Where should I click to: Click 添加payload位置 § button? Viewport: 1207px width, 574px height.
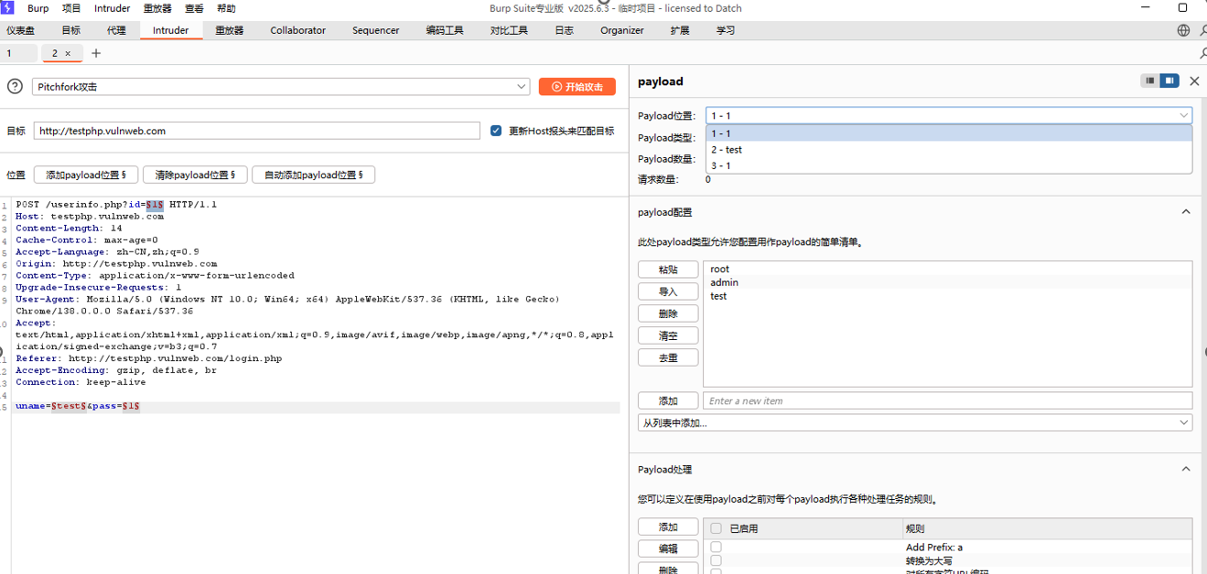86,175
